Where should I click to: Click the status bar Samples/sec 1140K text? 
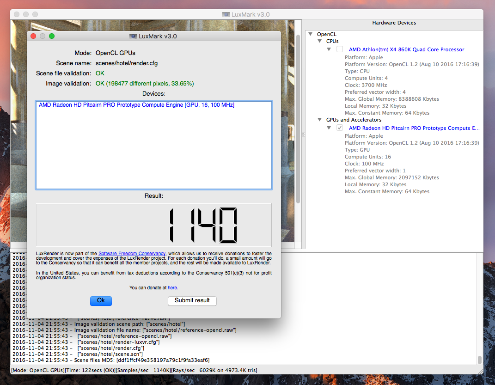coord(144,370)
